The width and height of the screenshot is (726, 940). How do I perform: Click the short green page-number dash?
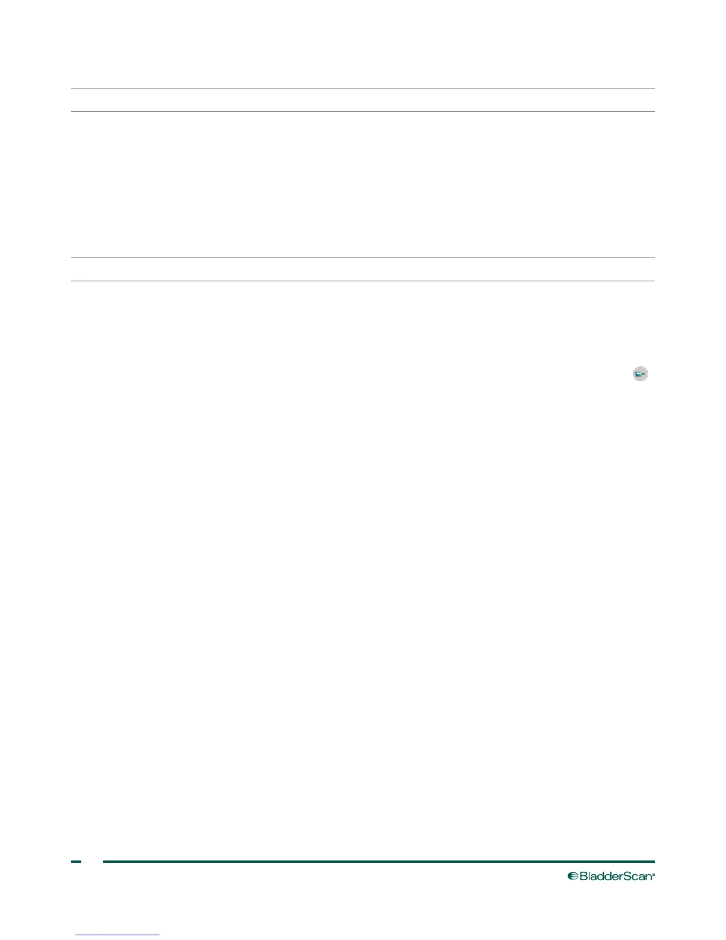[x=77, y=861]
